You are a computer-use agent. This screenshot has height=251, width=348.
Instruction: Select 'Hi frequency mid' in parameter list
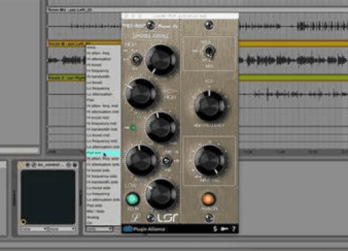[103, 123]
